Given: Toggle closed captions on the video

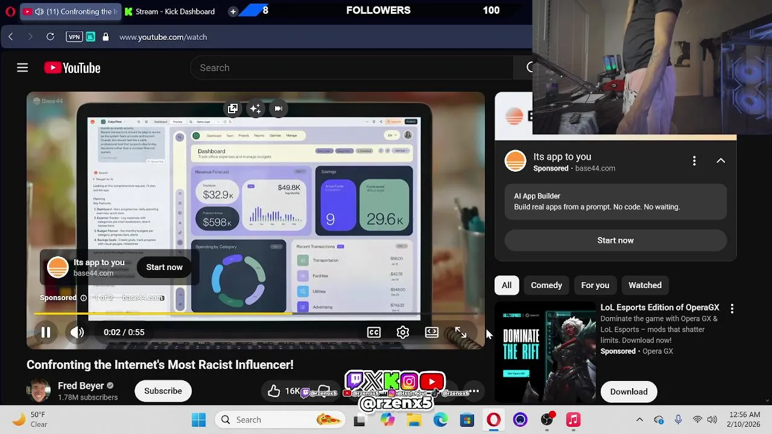Looking at the screenshot, I should (x=374, y=332).
